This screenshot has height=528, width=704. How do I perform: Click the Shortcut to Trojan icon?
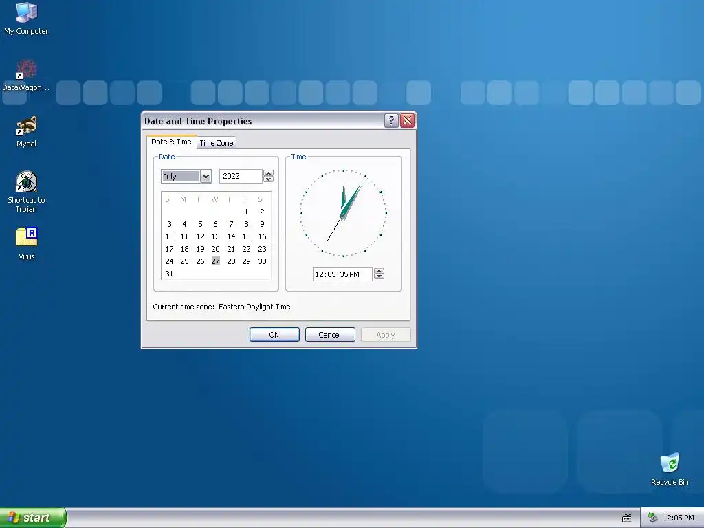point(27,192)
